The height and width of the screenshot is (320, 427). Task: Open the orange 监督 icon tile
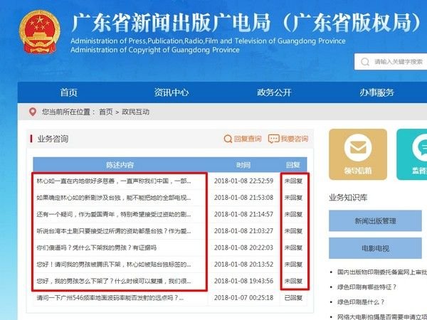pyautogui.click(x=416, y=148)
